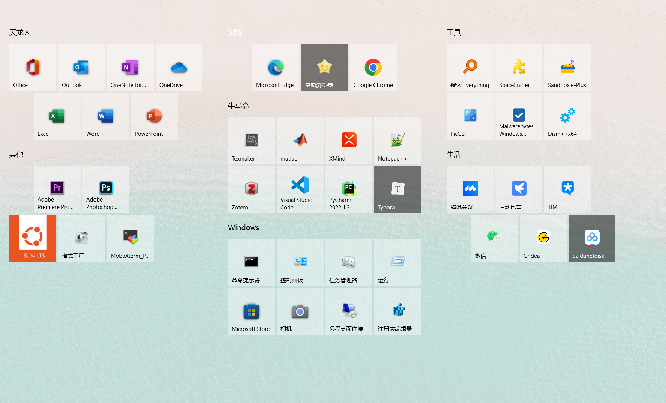Open 搜索 Everything tile
Screen dimensions: 666x403
470,67
